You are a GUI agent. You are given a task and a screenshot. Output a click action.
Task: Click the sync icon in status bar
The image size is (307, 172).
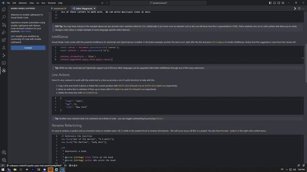click(65, 165)
